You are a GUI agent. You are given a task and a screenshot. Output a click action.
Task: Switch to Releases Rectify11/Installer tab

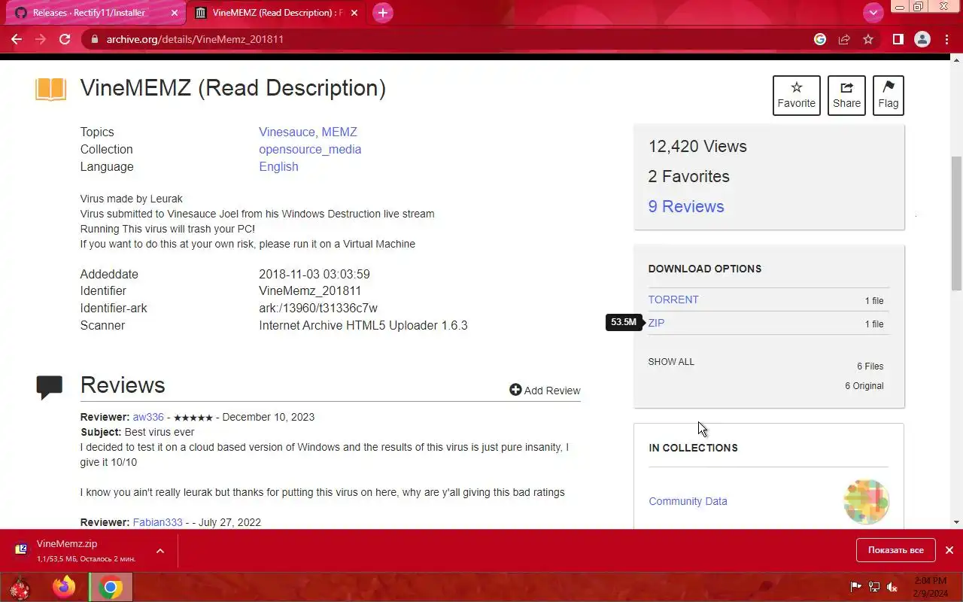click(89, 13)
